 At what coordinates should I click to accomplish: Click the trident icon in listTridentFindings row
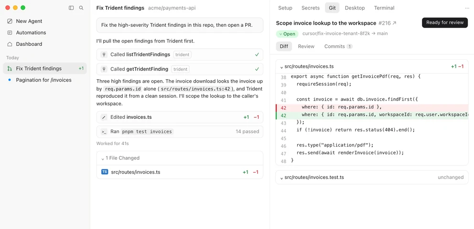(104, 54)
